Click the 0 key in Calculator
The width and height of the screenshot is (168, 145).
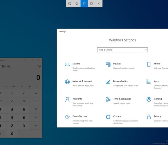click(x=12, y=134)
